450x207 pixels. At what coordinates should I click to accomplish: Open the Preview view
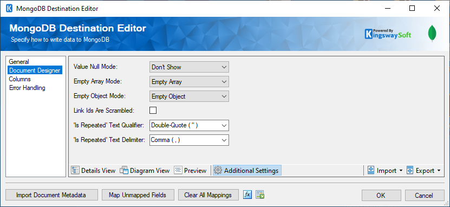pos(190,171)
